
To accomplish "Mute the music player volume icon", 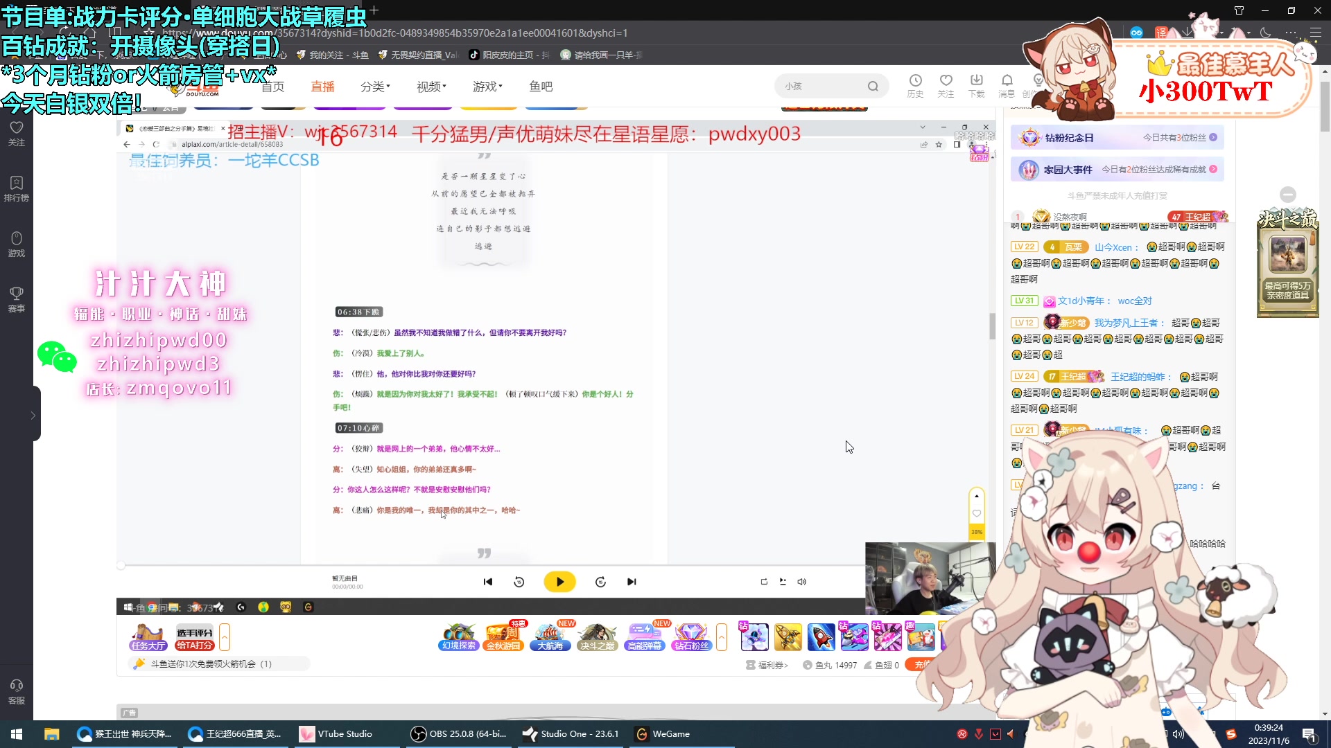I will [x=801, y=582].
